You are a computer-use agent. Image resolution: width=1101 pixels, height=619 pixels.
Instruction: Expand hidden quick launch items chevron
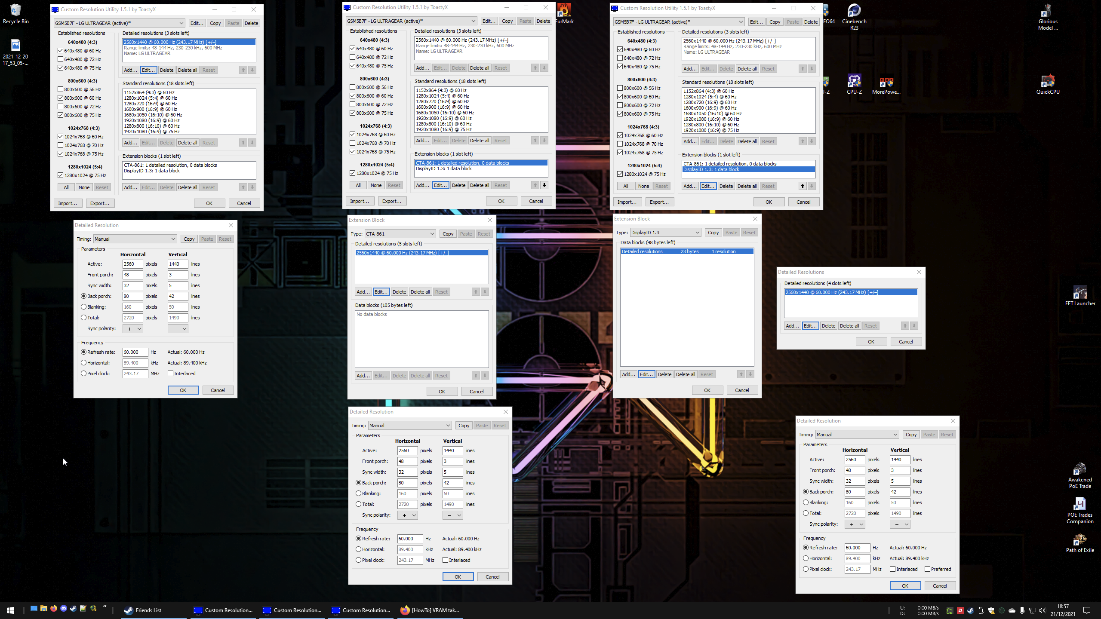pyautogui.click(x=105, y=607)
